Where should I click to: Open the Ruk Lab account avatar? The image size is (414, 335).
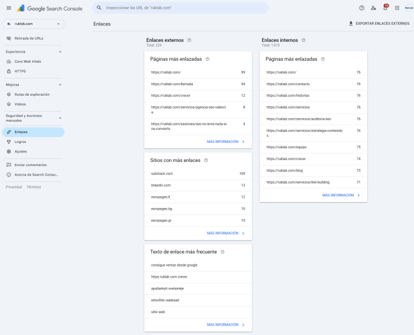coord(409,8)
